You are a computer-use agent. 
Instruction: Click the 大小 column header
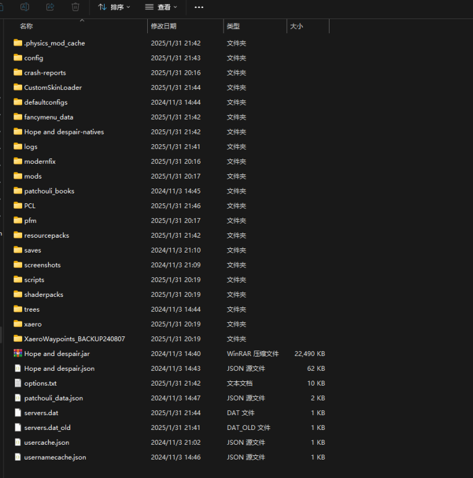point(296,26)
